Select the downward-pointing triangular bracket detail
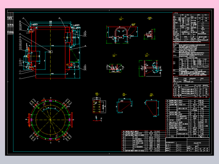This screenshot has width=219, height=164. tap(152, 108)
